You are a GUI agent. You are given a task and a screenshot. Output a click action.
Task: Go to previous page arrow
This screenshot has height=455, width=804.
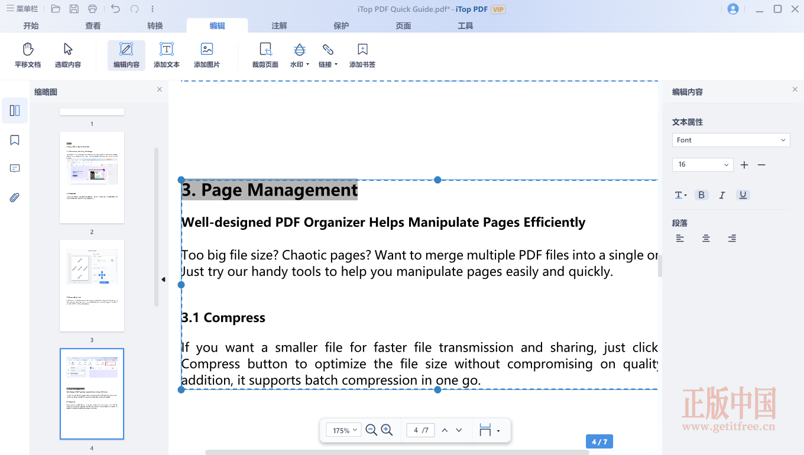tap(445, 430)
